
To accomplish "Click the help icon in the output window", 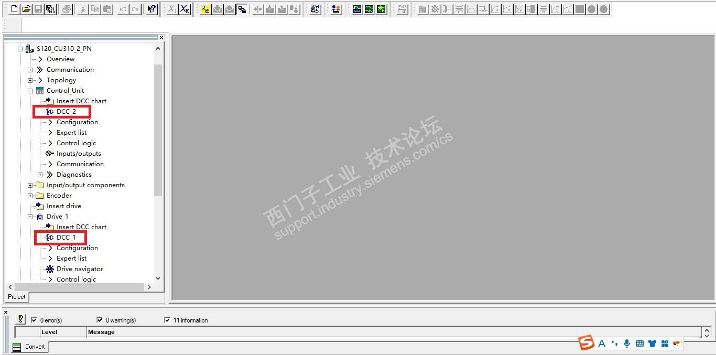I will (x=20, y=319).
